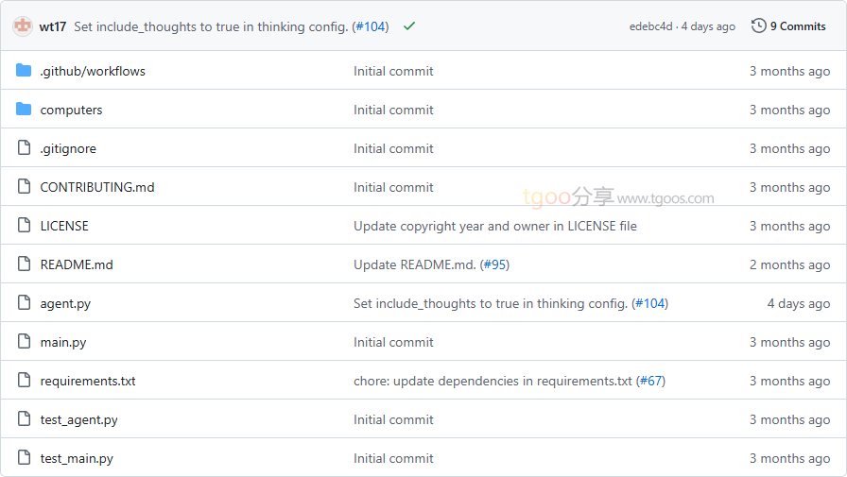Click the file icon beside .gitignore
This screenshot has width=847, height=477.
(24, 147)
